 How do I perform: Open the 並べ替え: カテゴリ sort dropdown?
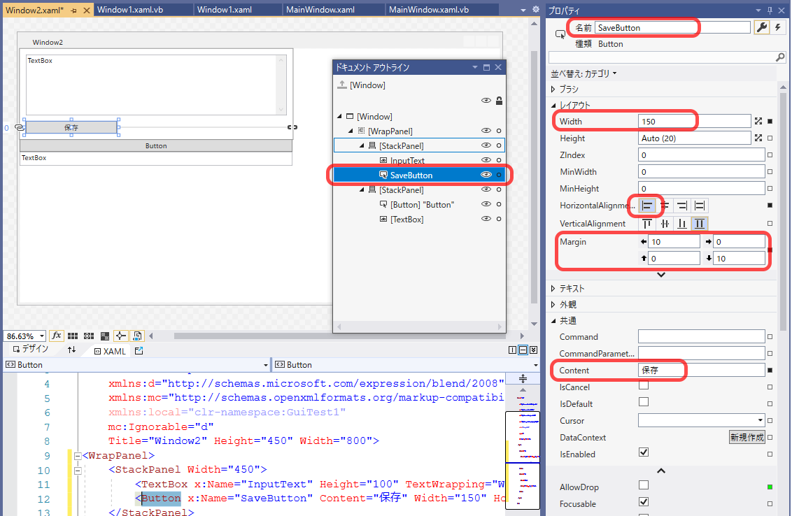click(584, 73)
